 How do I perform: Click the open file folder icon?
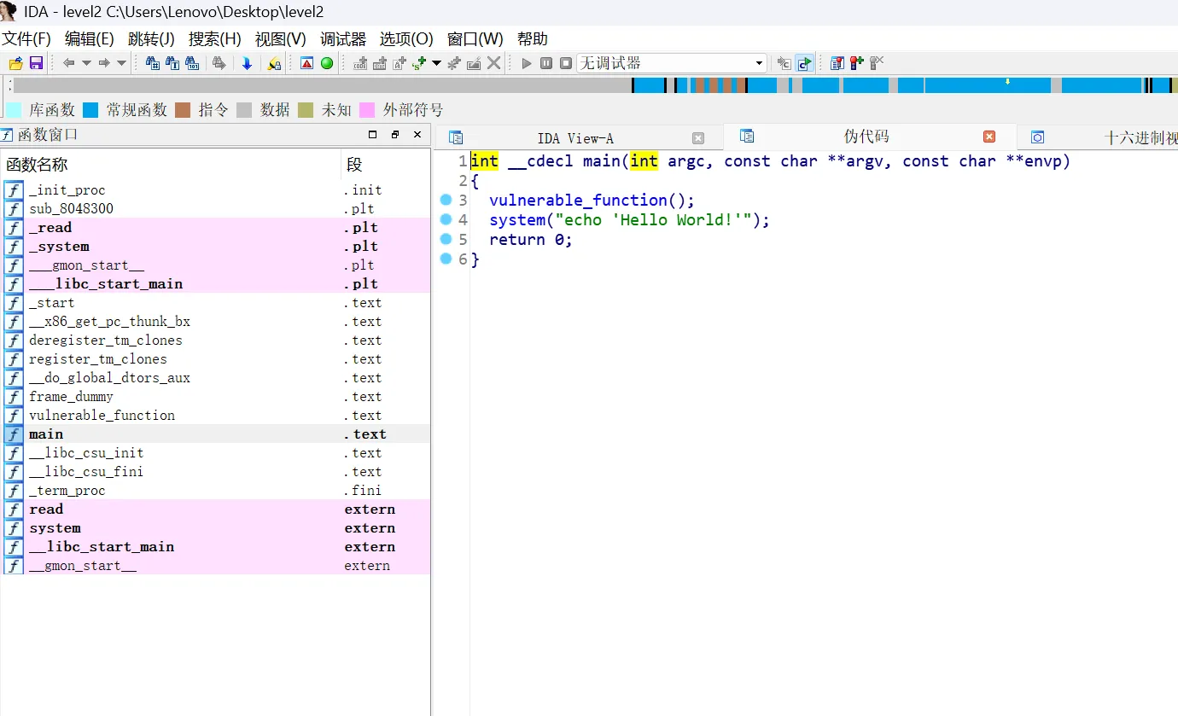(x=15, y=63)
